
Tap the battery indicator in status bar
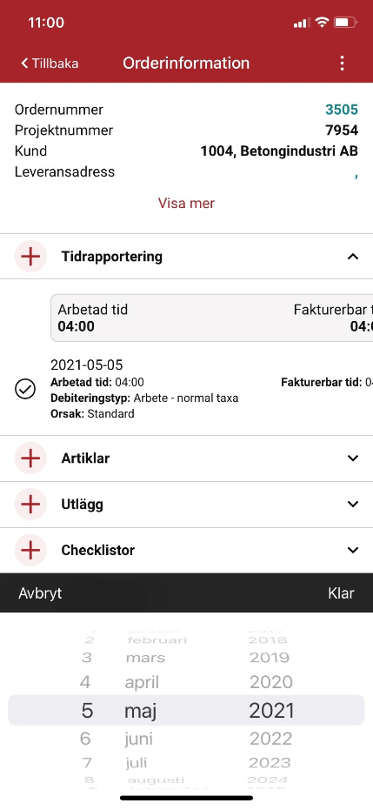coord(345,23)
